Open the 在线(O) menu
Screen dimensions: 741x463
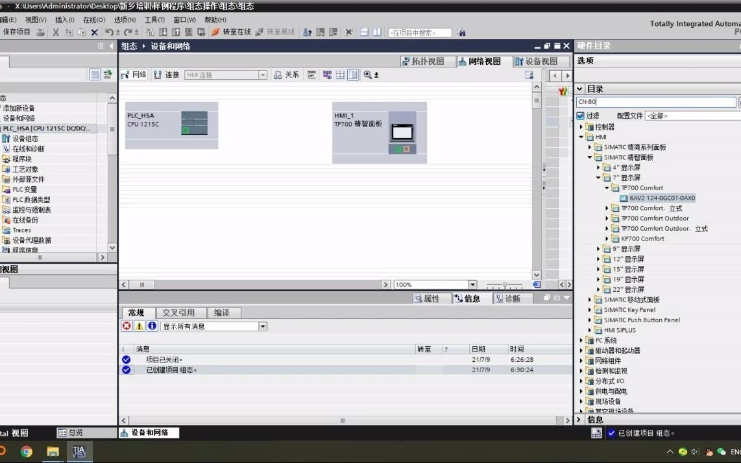[94, 19]
